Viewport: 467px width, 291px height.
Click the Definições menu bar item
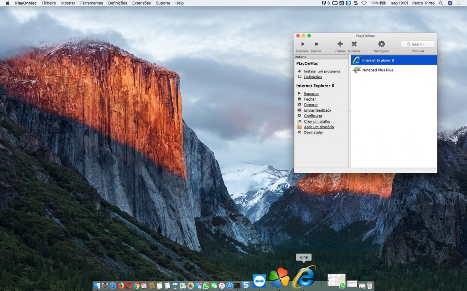117,3
